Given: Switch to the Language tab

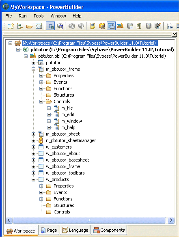Looking at the screenshot, I should click(x=75, y=230).
